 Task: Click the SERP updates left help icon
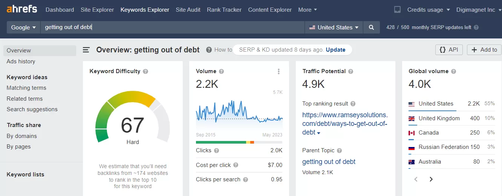pyautogui.click(x=476, y=28)
